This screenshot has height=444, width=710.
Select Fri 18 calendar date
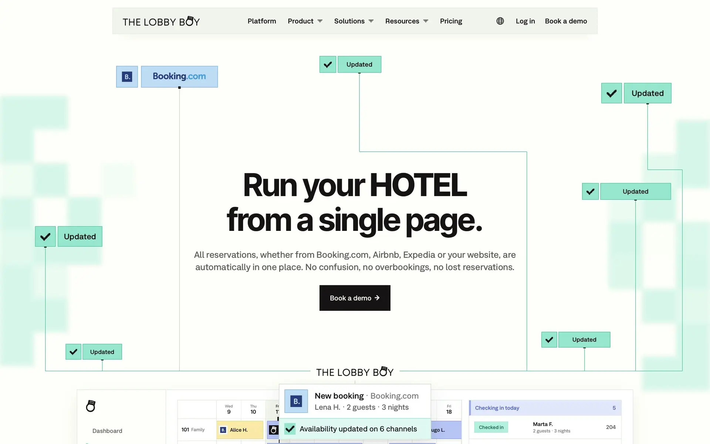point(449,409)
